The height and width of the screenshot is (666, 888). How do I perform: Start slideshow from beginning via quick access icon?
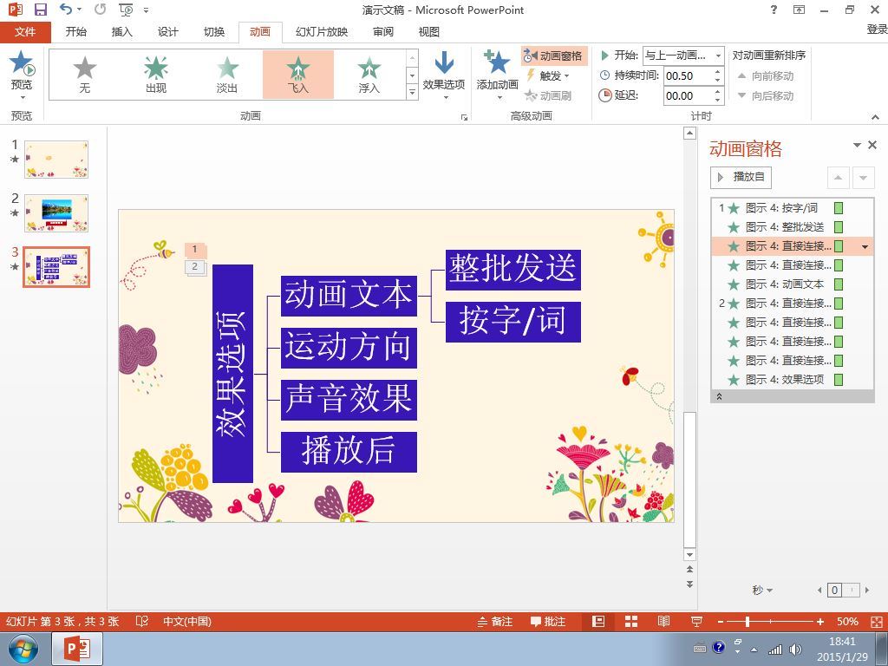pos(126,10)
